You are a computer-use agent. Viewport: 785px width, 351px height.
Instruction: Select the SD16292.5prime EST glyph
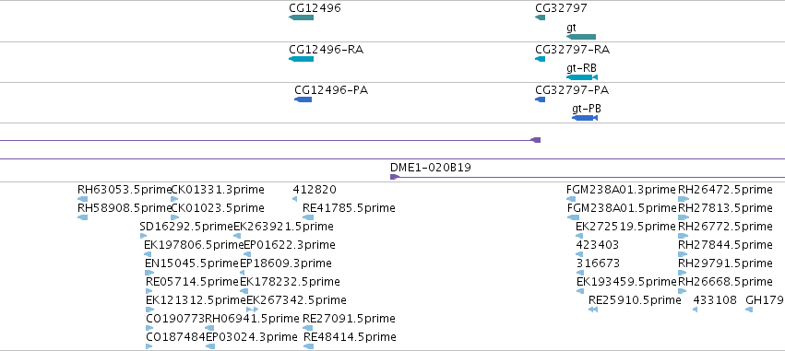click(144, 236)
